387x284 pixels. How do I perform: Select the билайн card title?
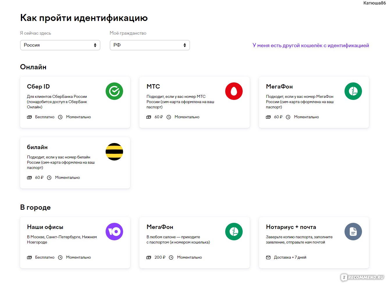pos(37,147)
